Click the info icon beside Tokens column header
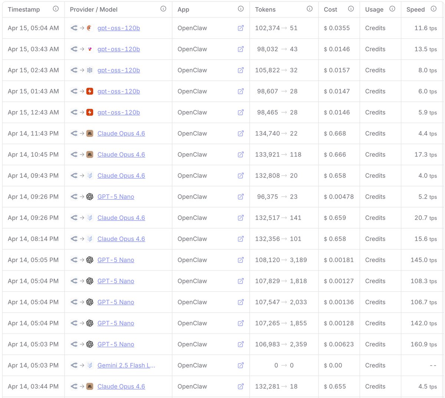 [310, 9]
